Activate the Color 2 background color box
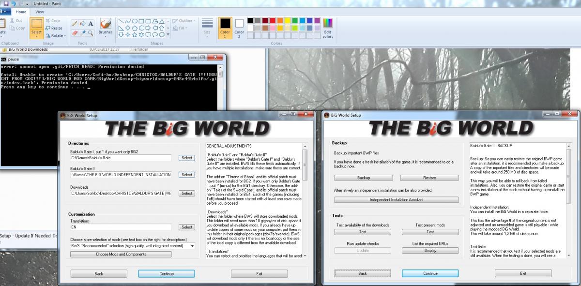This screenshot has width=581, height=286. (239, 28)
